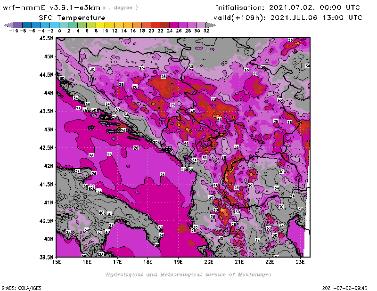The image size is (377, 291).
Task: Click the 'SFC Temperature' title text
Action: 72,18
